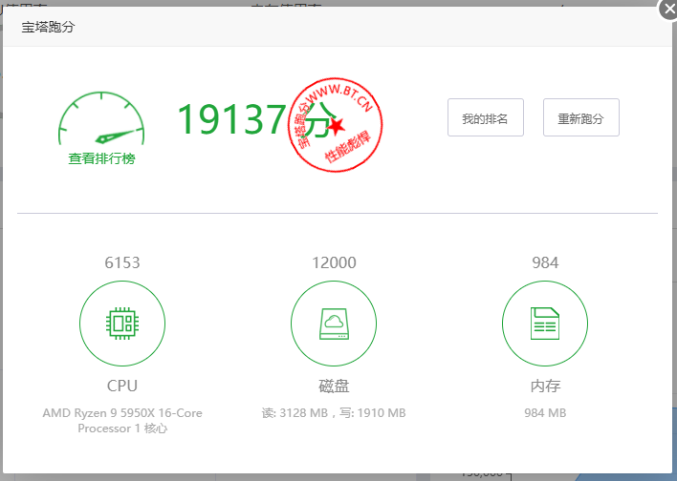Click the 重新跑分 button
677x481 pixels.
(580, 117)
